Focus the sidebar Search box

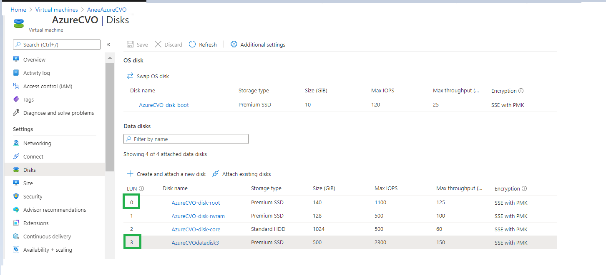coord(57,45)
